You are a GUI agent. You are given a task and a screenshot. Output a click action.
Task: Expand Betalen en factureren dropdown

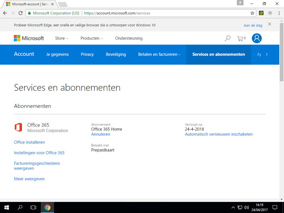159,54
